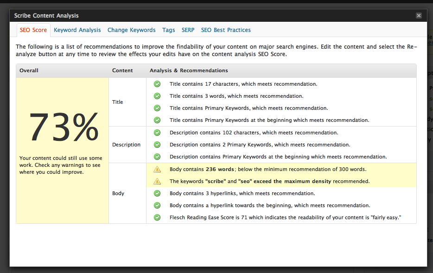Click the Title row label

[x=117, y=102]
